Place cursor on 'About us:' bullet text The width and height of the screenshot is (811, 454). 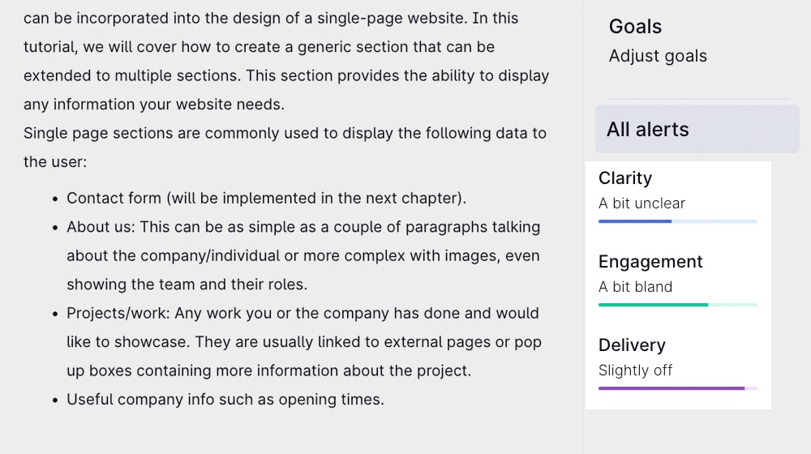click(x=101, y=227)
